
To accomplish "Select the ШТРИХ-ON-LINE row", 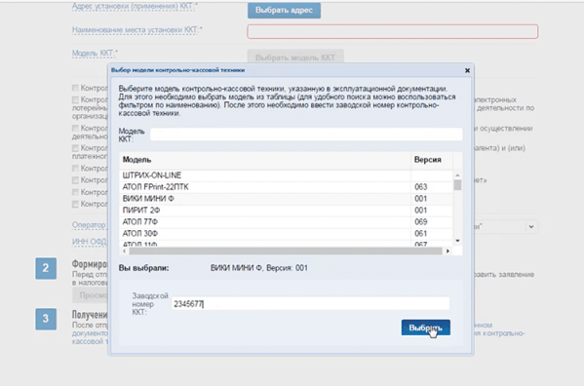I will [x=286, y=175].
